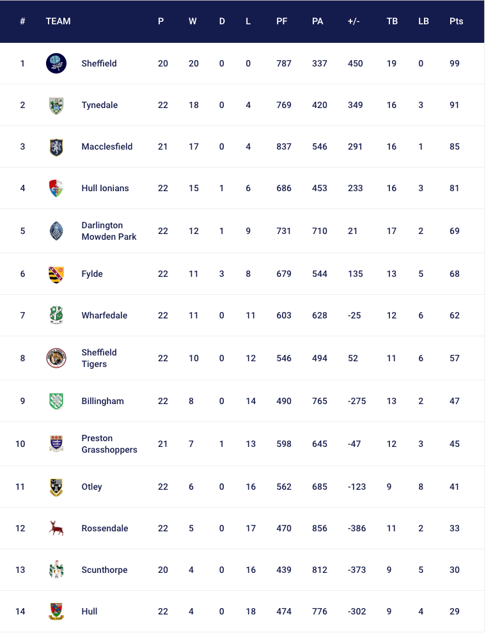The height and width of the screenshot is (633, 486).
Task: Click the Otley club crest icon
Action: (x=56, y=487)
